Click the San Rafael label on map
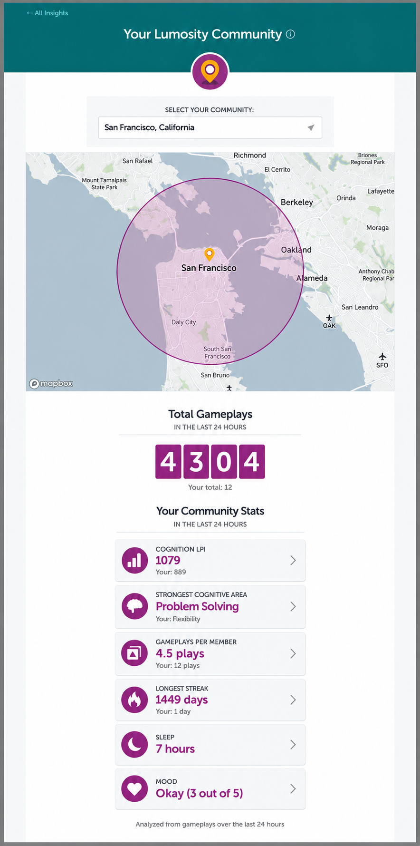420x846 pixels. click(138, 161)
